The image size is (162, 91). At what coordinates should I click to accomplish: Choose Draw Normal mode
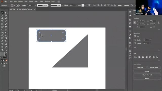point(2,63)
